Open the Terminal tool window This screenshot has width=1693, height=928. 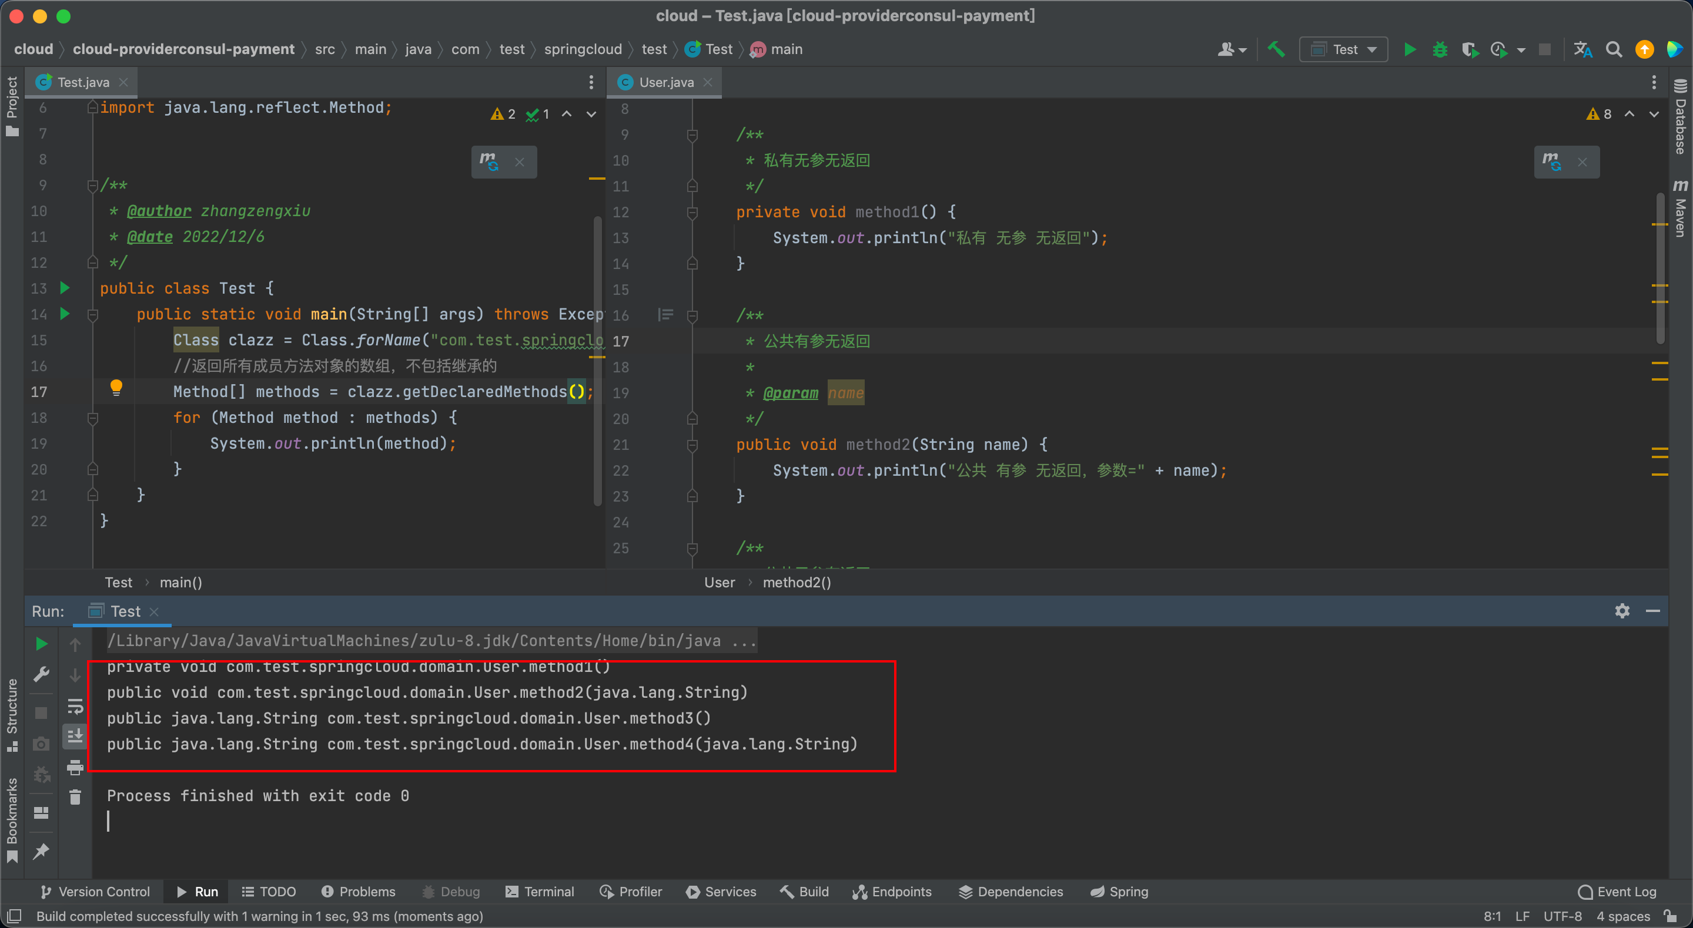[x=540, y=891]
